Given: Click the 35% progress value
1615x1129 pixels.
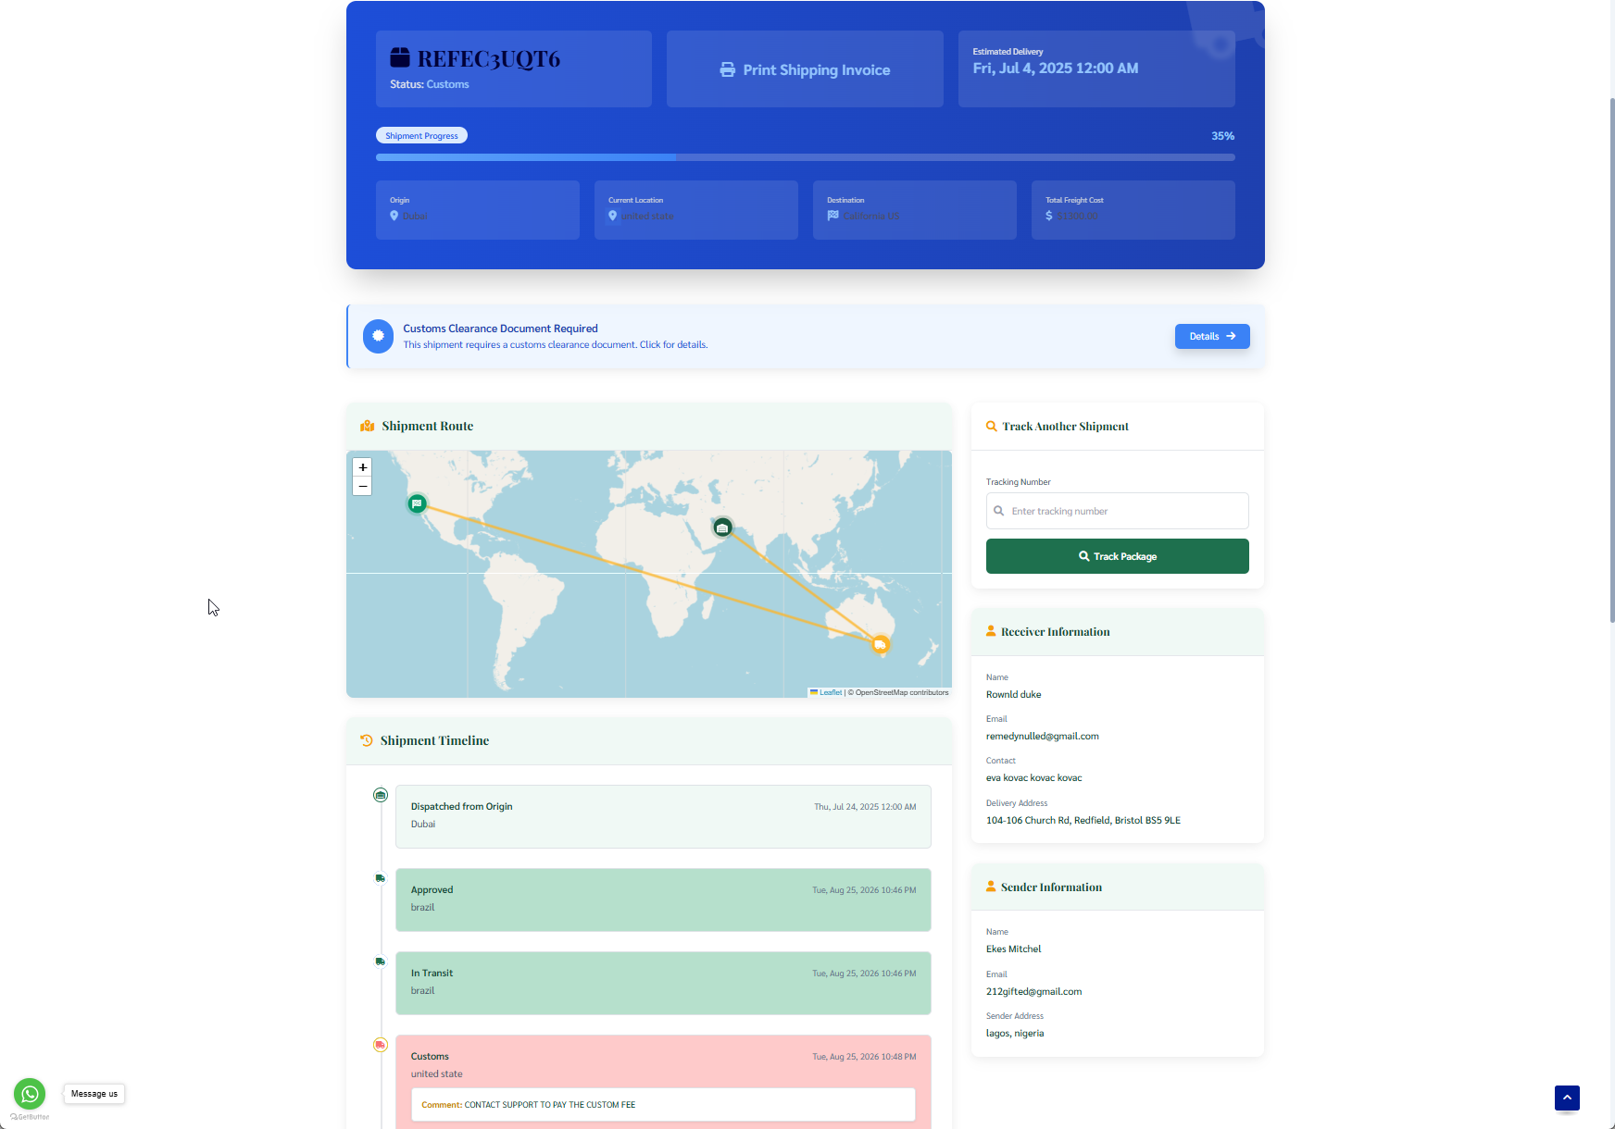Looking at the screenshot, I should [1222, 136].
